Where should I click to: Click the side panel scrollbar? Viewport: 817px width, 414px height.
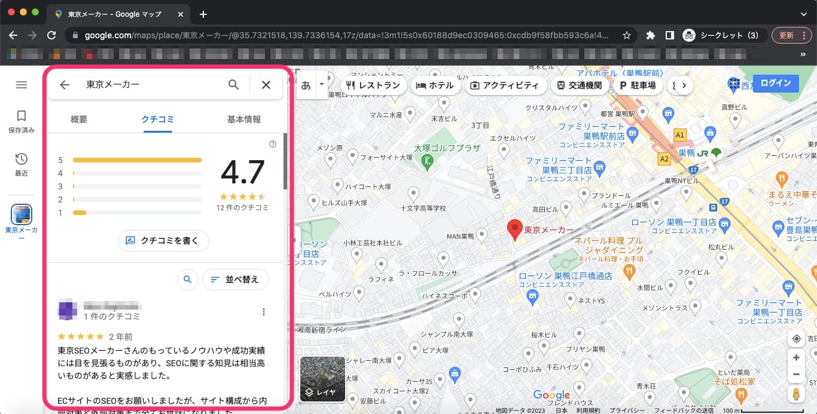[x=285, y=161]
